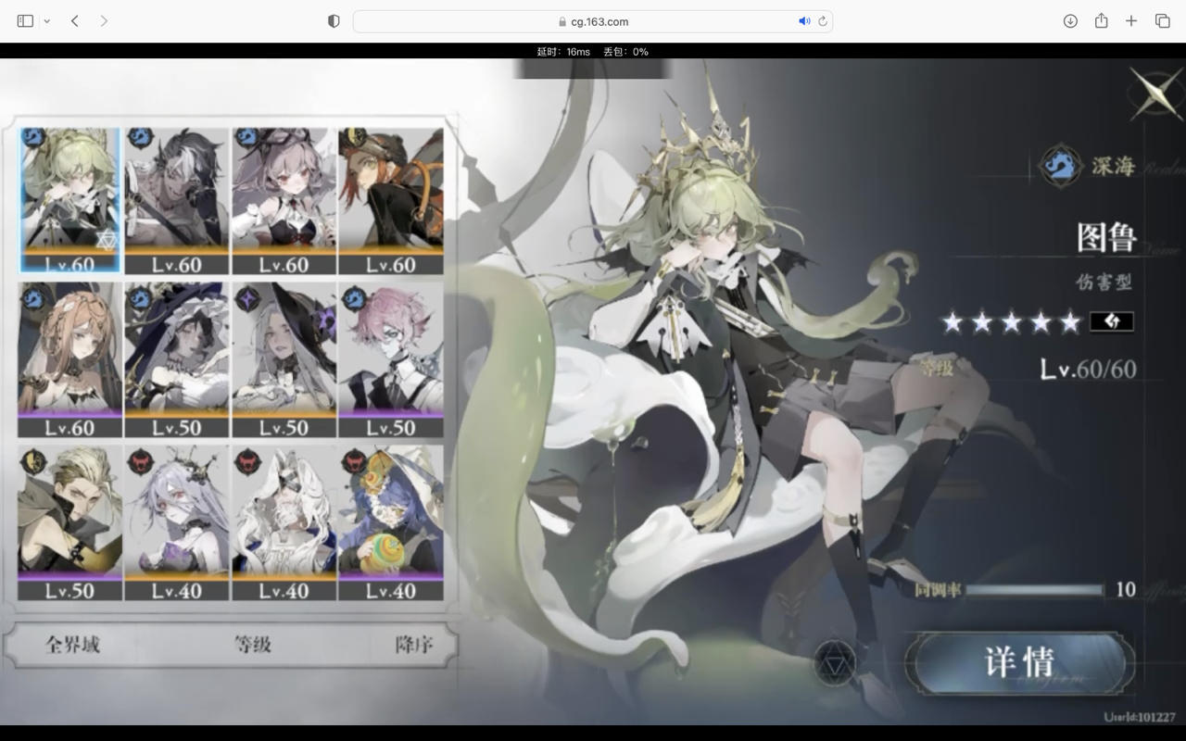Open a new Safari tab
Screen dimensions: 1186x741
click(1131, 20)
